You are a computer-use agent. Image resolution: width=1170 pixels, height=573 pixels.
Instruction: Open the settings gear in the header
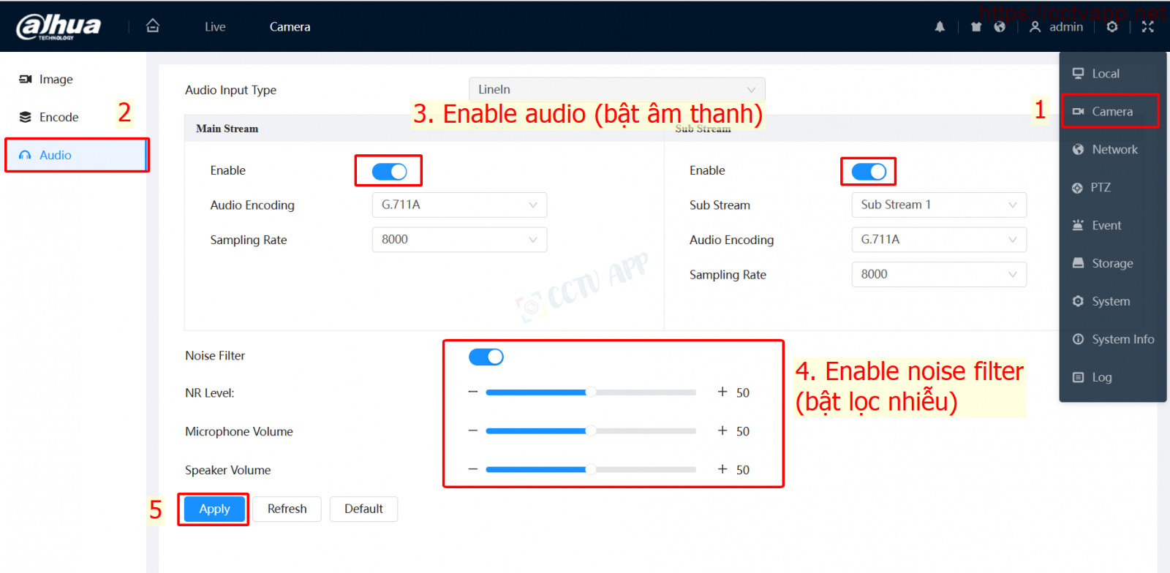pos(1112,27)
